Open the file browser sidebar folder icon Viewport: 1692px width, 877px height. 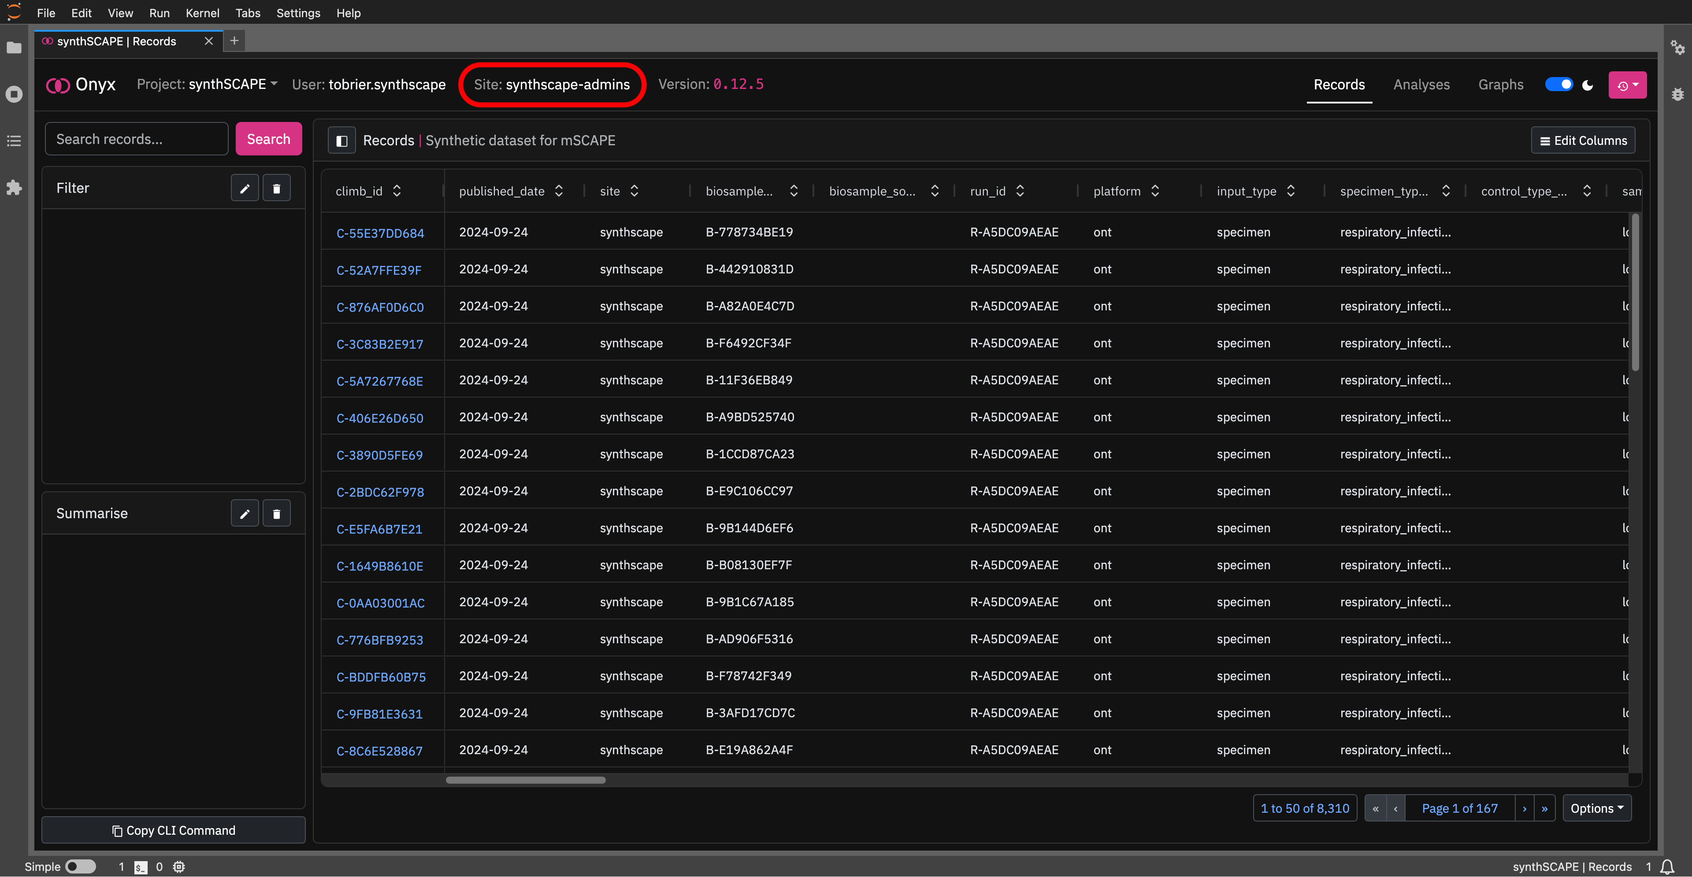pyautogui.click(x=14, y=48)
